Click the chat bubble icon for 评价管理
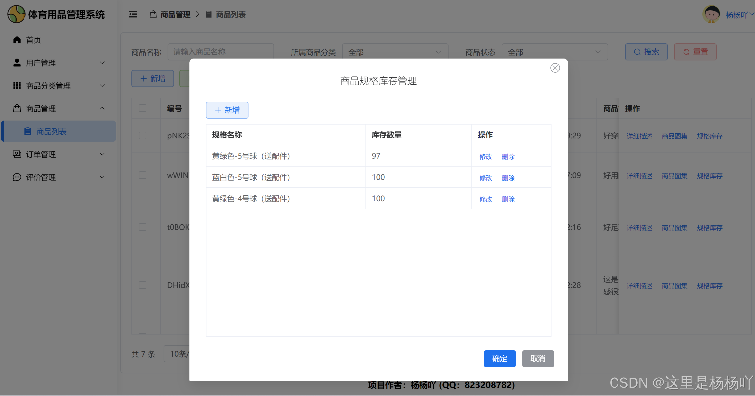 pos(17,177)
